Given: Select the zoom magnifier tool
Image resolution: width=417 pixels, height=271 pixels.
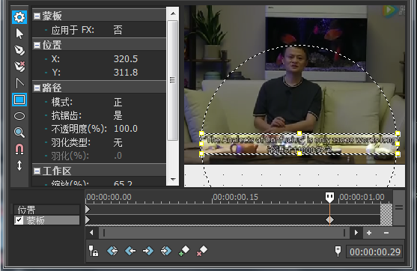Looking at the screenshot, I should pos(19,133).
